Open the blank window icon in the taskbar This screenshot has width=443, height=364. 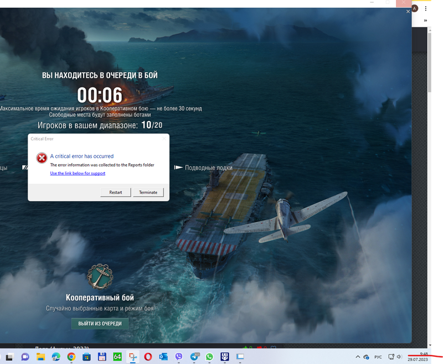(x=240, y=357)
